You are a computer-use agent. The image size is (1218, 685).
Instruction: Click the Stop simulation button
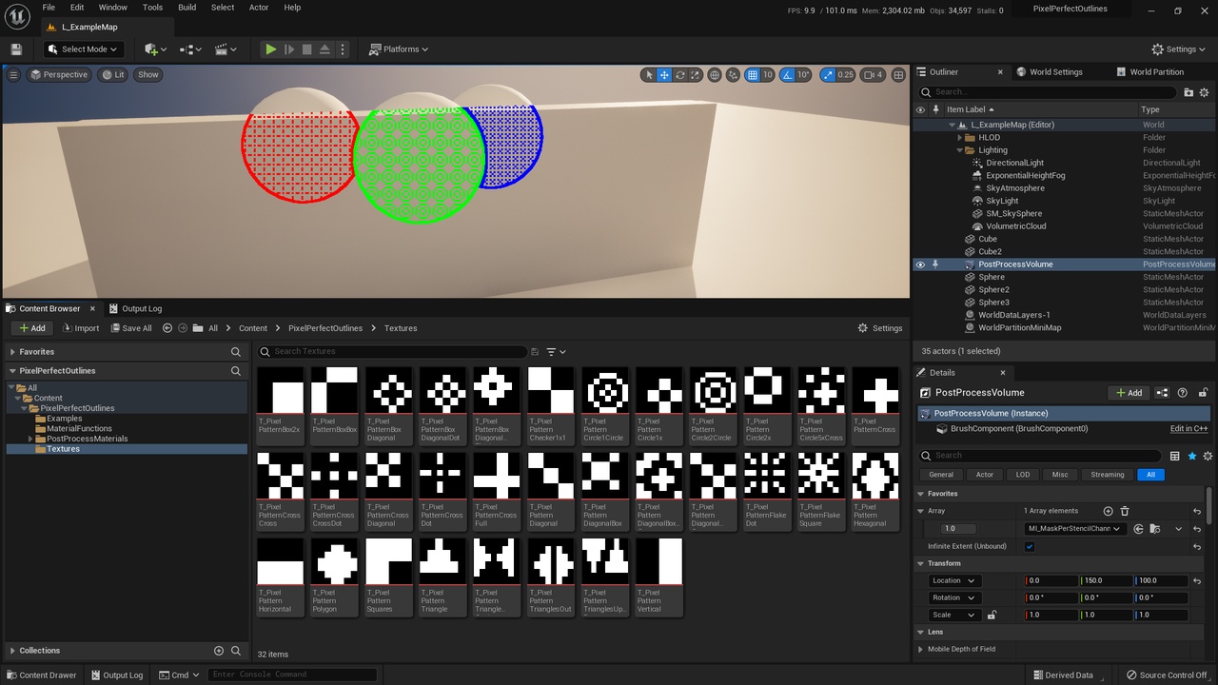(x=306, y=49)
